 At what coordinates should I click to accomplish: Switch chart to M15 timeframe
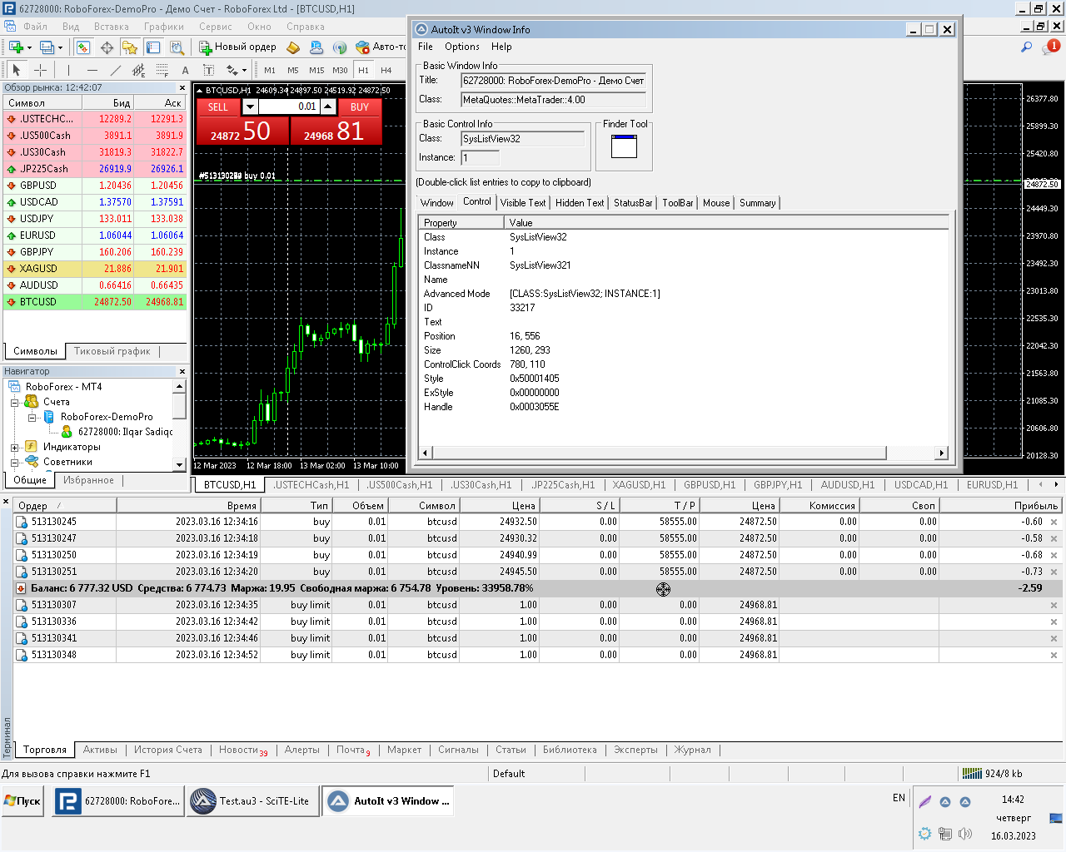click(316, 70)
